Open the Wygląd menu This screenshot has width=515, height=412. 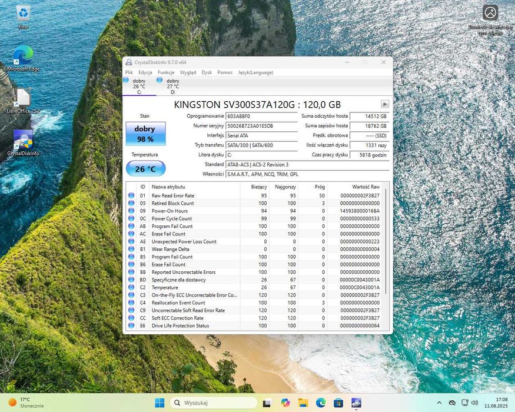[x=188, y=72]
